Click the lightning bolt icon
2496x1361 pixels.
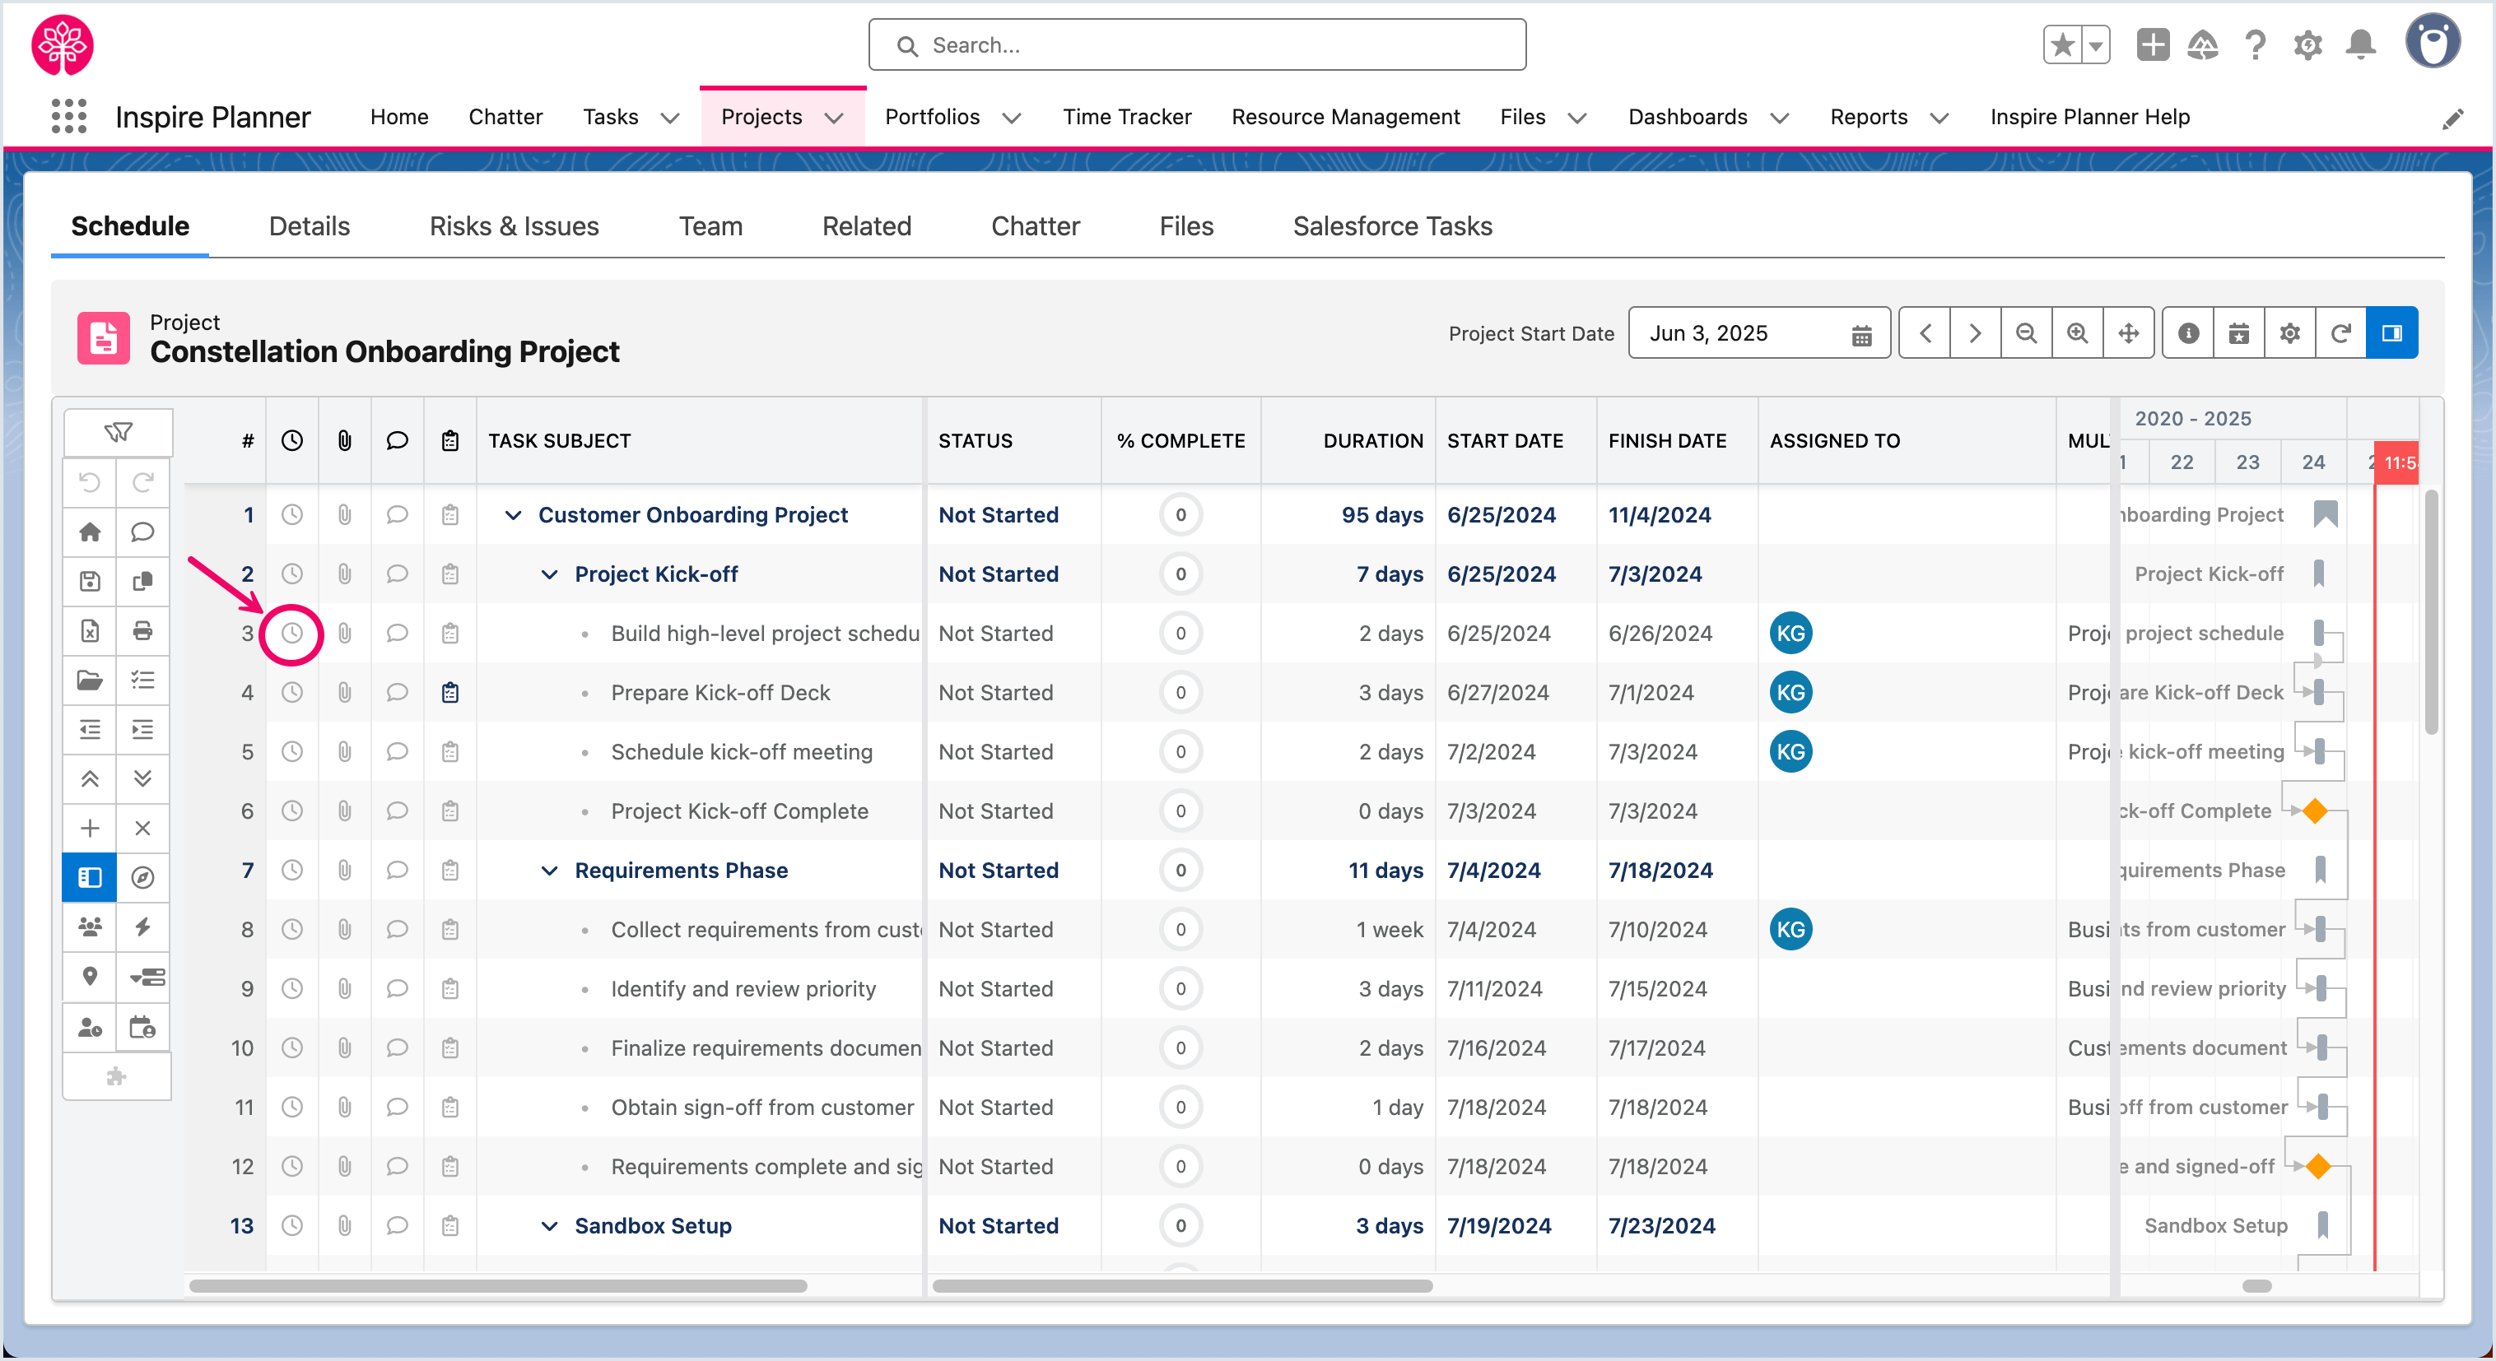(x=142, y=927)
